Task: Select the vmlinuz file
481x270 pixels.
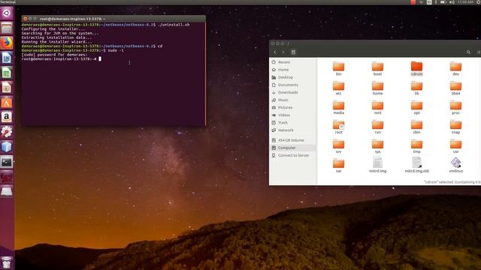Action: [456, 165]
